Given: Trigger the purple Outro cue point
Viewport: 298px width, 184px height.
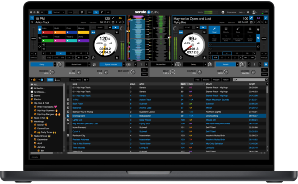Looking at the screenshot, I should [83, 41].
